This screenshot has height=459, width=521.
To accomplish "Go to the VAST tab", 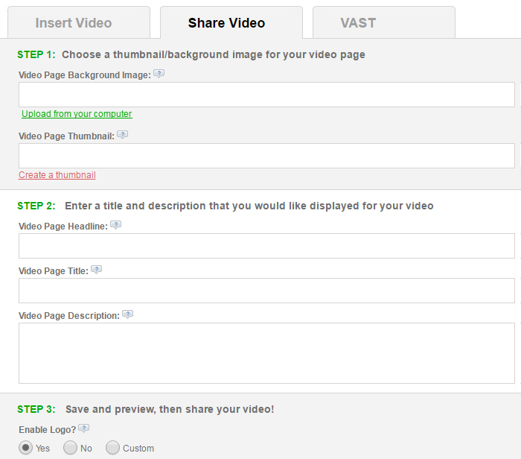I will click(384, 22).
